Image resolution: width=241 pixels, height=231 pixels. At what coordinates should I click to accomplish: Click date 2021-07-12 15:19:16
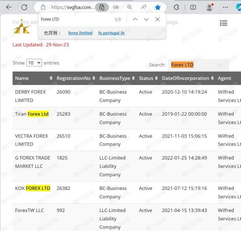point(184,188)
